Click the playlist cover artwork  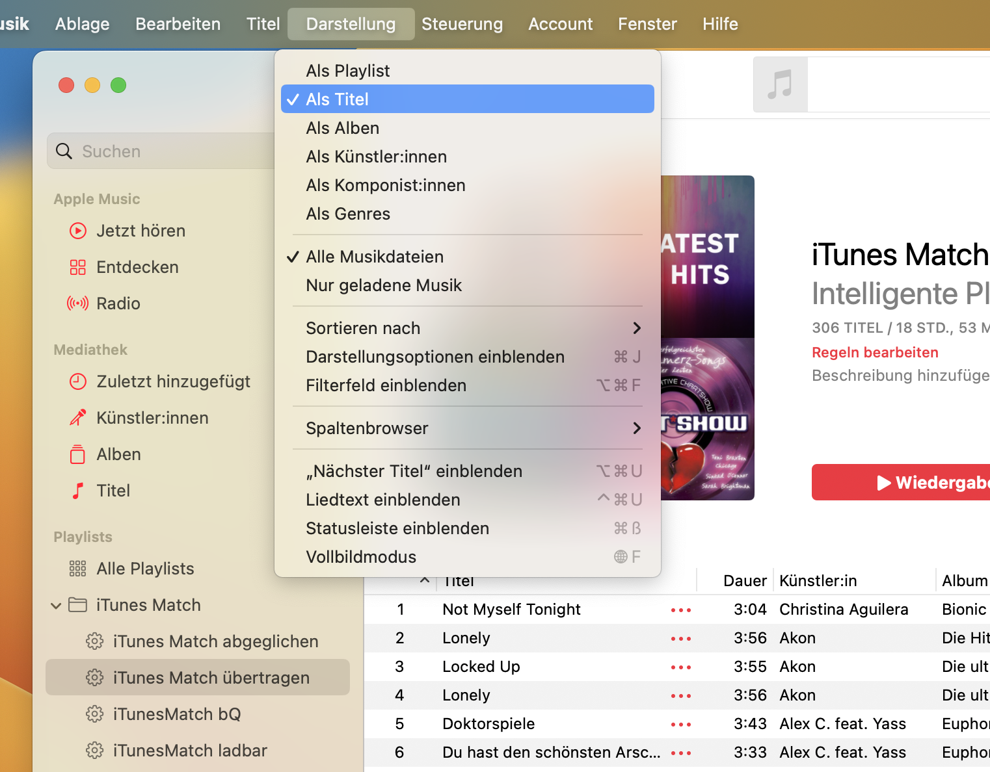(x=708, y=338)
